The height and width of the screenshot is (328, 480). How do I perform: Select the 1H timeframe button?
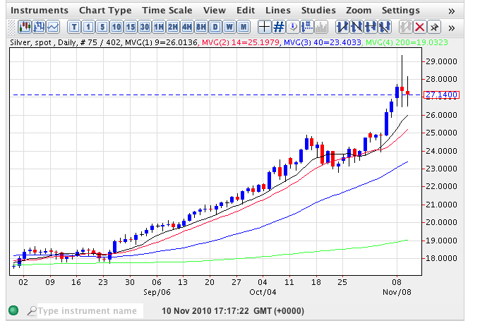coord(160,27)
